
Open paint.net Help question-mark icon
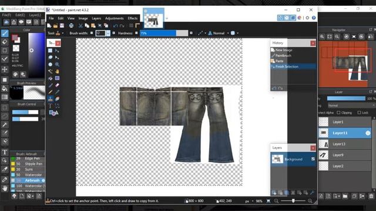pos(314,18)
